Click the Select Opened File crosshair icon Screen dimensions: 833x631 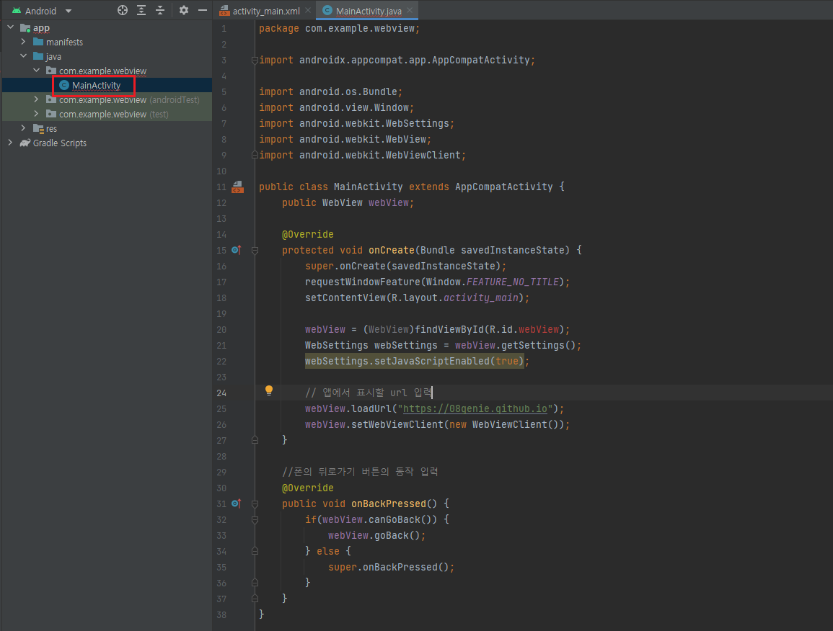click(123, 10)
